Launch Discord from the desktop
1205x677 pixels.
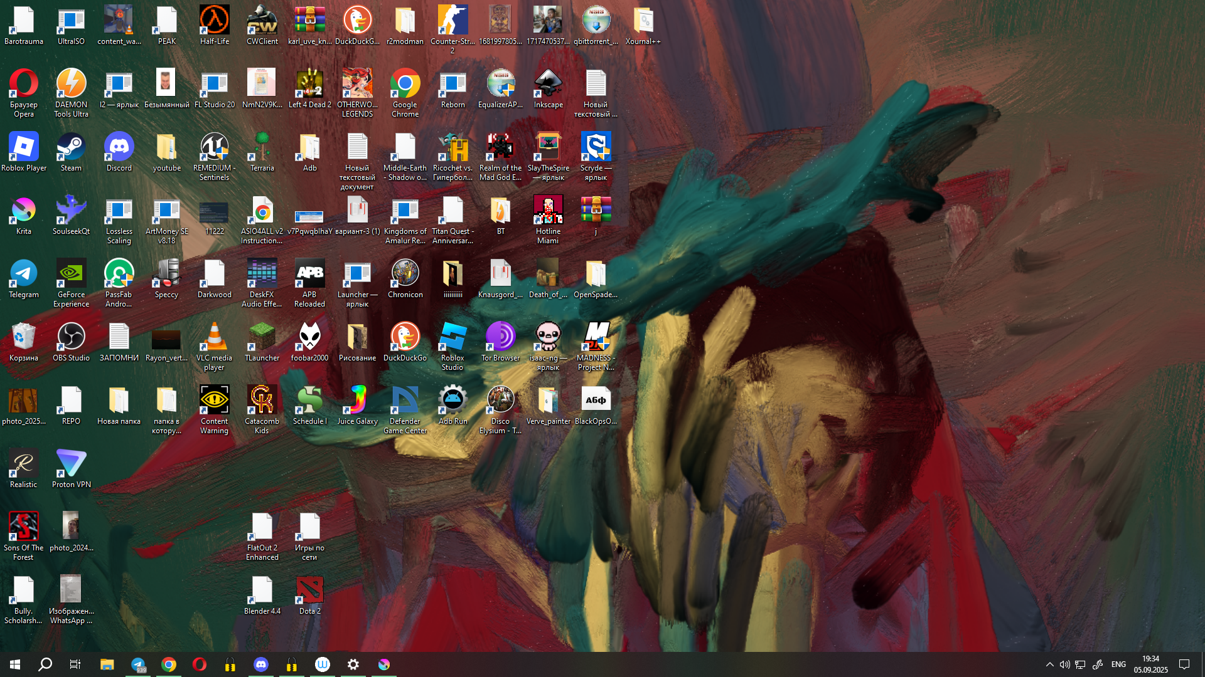119,152
